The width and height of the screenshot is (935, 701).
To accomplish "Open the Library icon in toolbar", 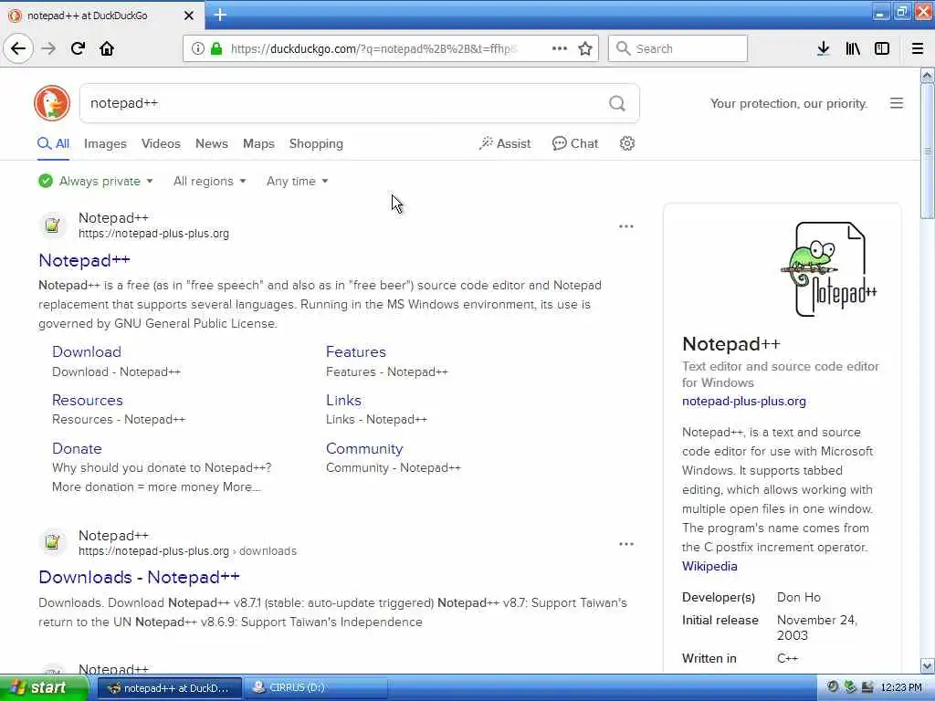I will click(x=853, y=48).
